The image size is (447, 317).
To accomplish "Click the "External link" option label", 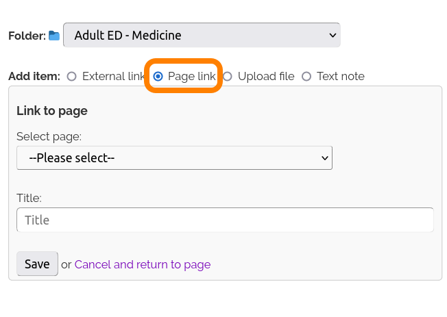I will point(113,77).
